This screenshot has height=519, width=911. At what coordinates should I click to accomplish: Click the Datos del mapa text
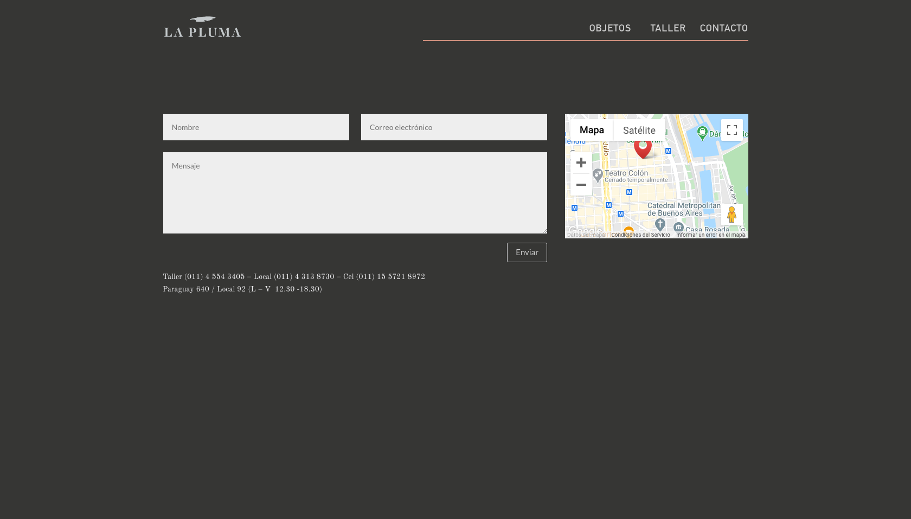click(586, 235)
